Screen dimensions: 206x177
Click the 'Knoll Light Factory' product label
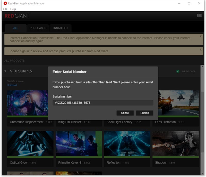click(x=119, y=122)
